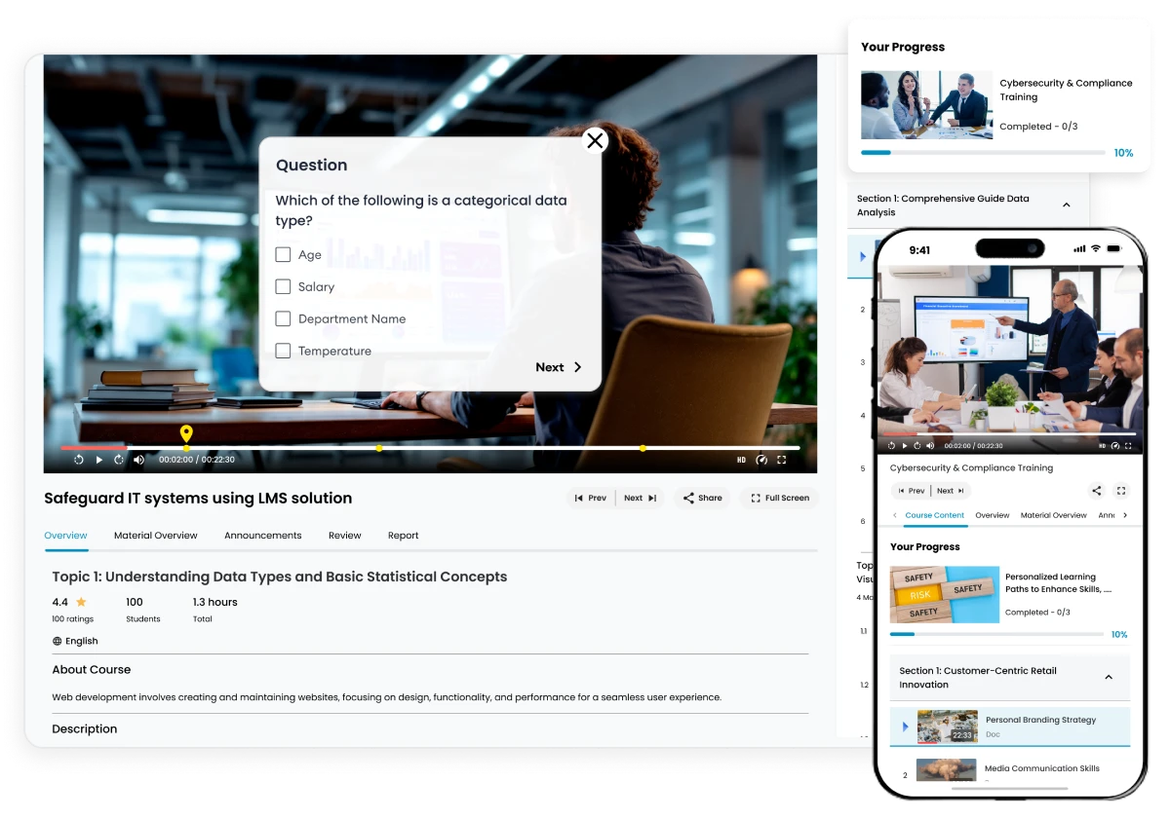Tap the fullscreen icon below the phone video
Image resolution: width=1170 pixels, height=820 pixels.
[x=1121, y=491]
